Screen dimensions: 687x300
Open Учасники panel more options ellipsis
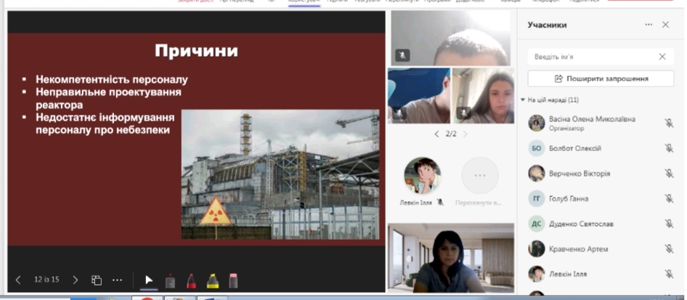(649, 25)
